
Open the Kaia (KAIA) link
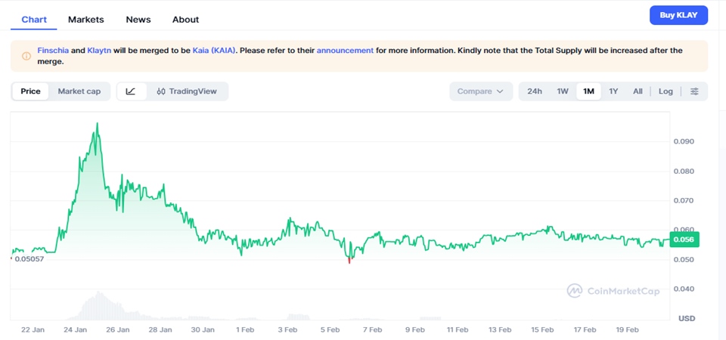pyautogui.click(x=214, y=51)
